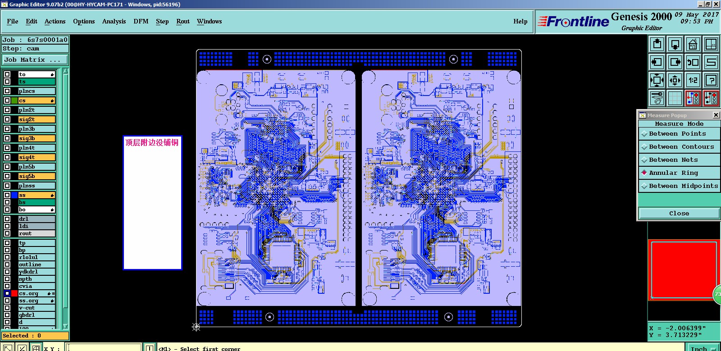The height and width of the screenshot is (351, 721).
Task: Toggle the 'to' layer checkbox
Action: 7,74
